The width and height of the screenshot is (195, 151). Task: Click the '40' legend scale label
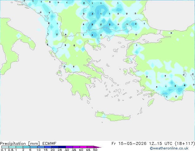click(x=81, y=150)
